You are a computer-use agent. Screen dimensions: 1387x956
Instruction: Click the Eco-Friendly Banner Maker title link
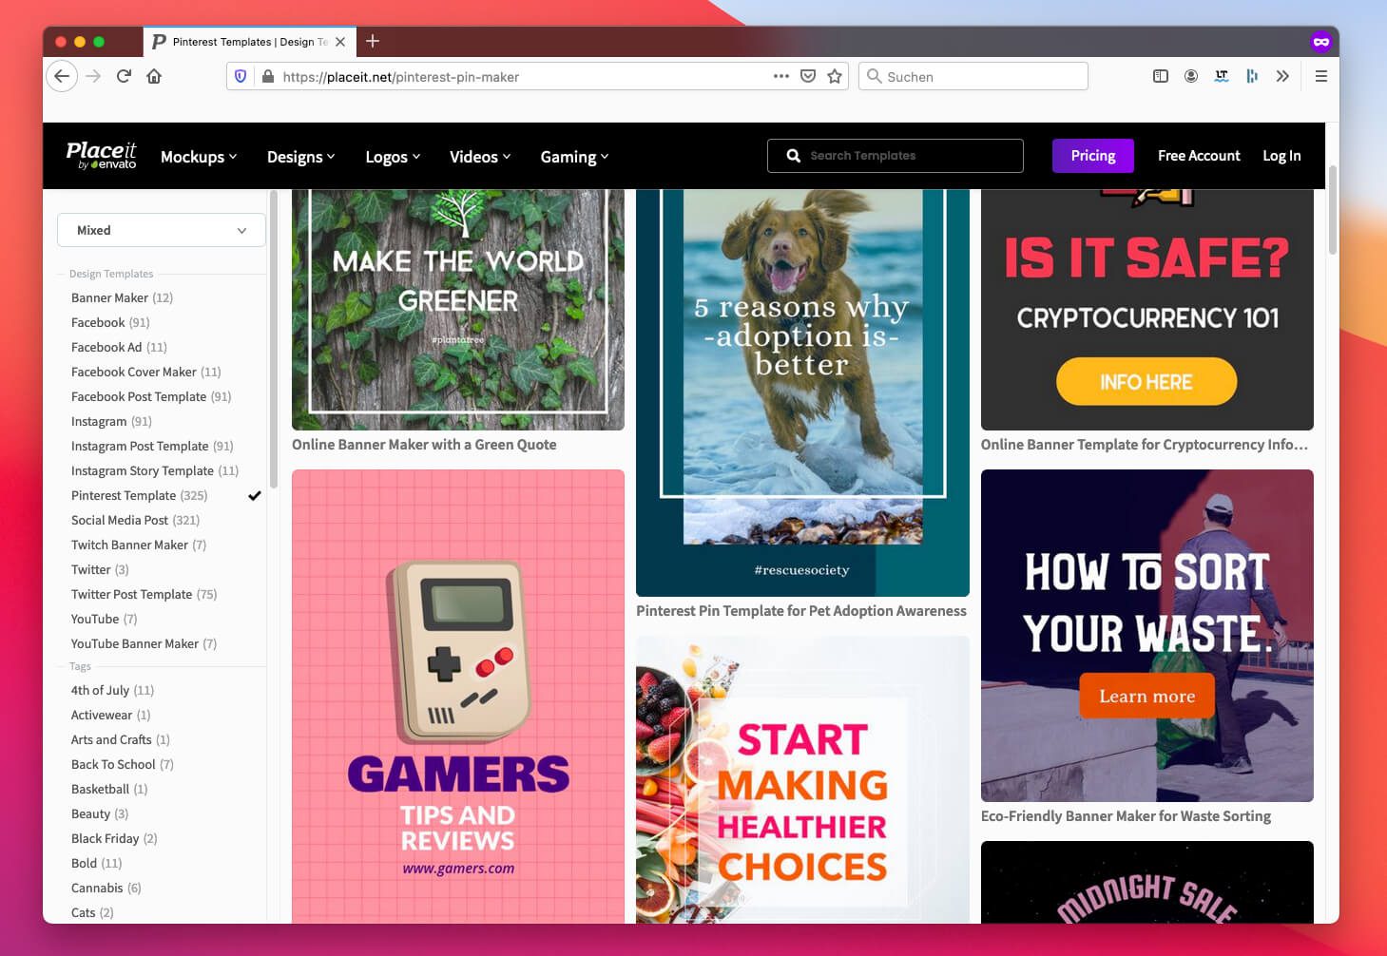pyautogui.click(x=1126, y=815)
